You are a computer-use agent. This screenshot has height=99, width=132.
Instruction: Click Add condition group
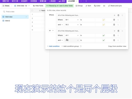[x=70, y=46]
